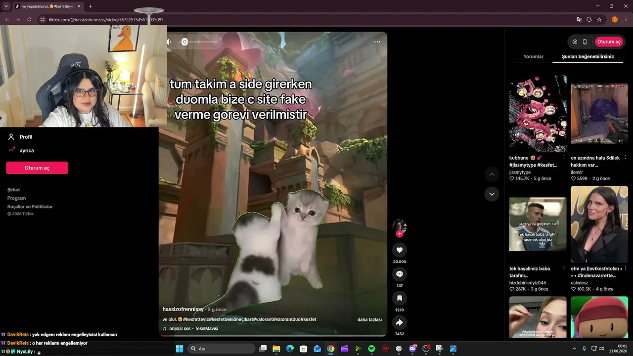
Task: Visit the ilonvlr profile link
Action: (x=577, y=172)
